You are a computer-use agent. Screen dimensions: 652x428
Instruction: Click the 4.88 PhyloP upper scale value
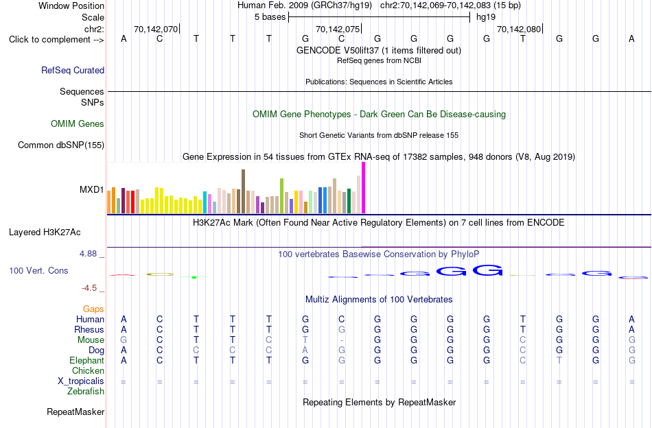coord(88,254)
